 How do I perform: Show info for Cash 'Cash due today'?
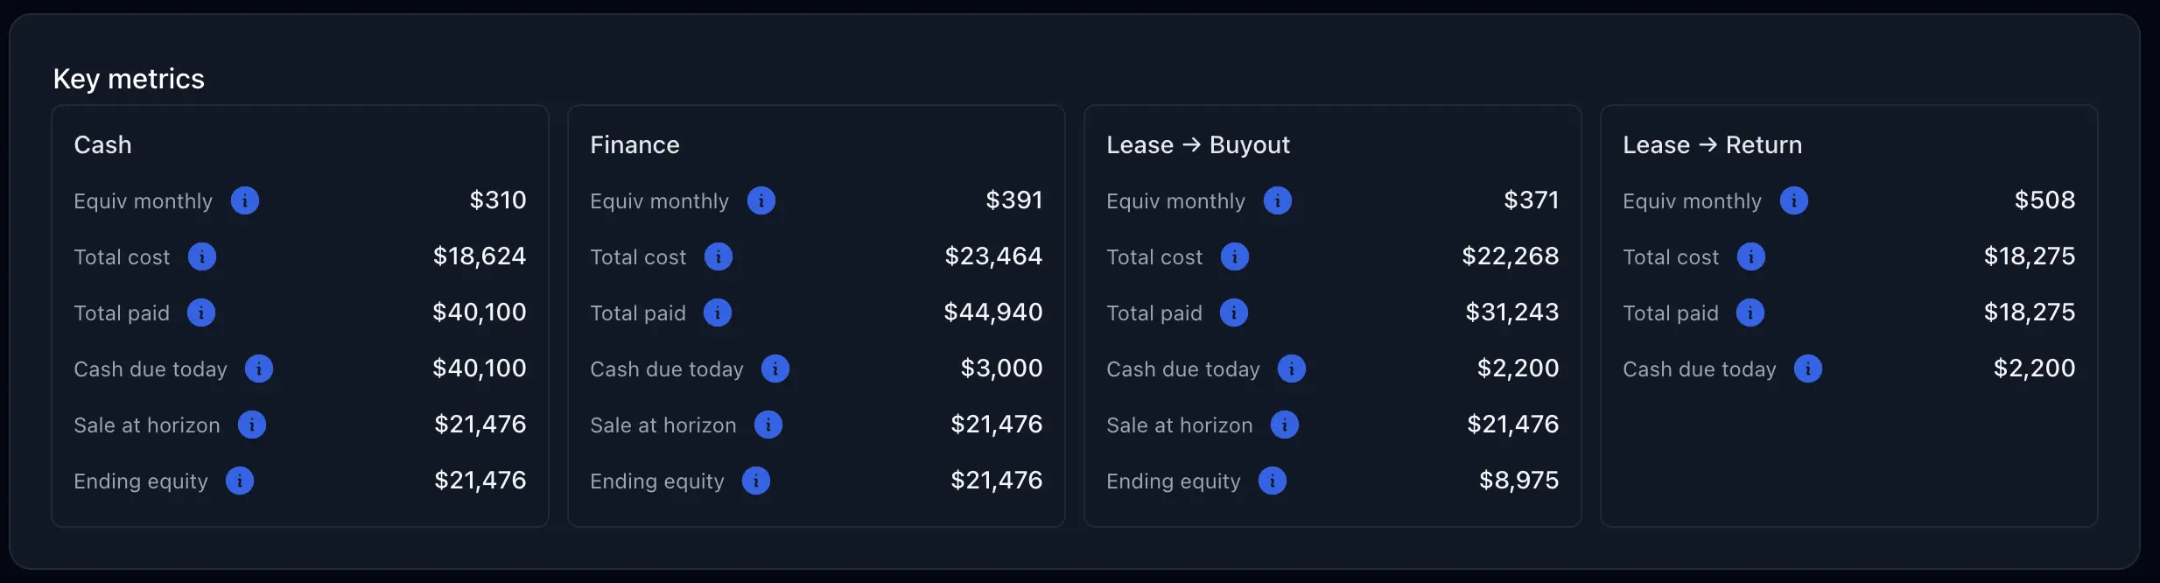(x=259, y=369)
